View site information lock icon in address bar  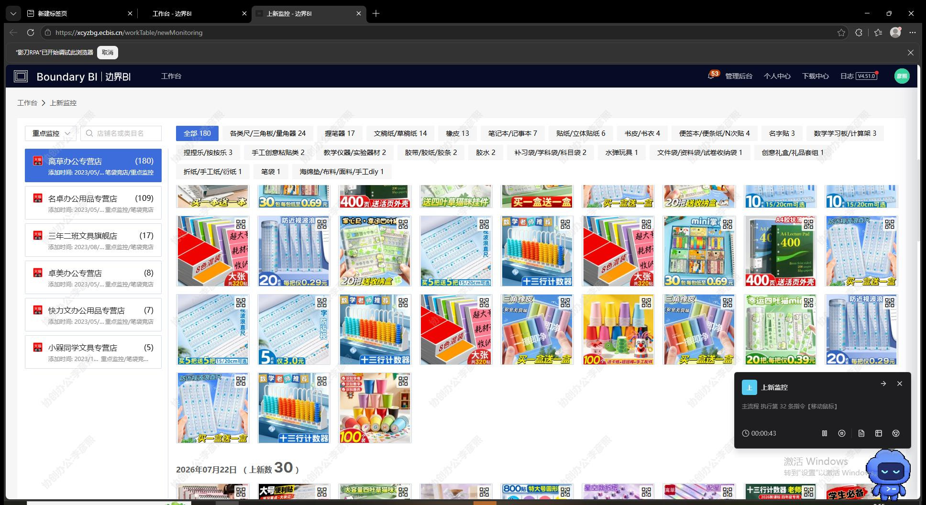pos(47,33)
